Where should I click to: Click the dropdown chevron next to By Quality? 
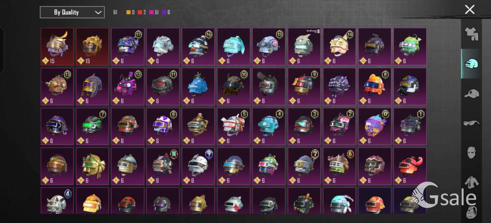tap(98, 13)
